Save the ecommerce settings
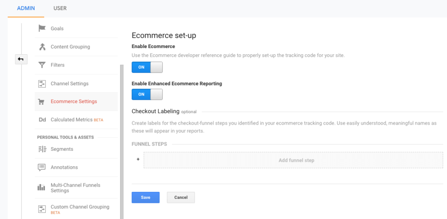This screenshot has width=447, height=219. (x=145, y=197)
